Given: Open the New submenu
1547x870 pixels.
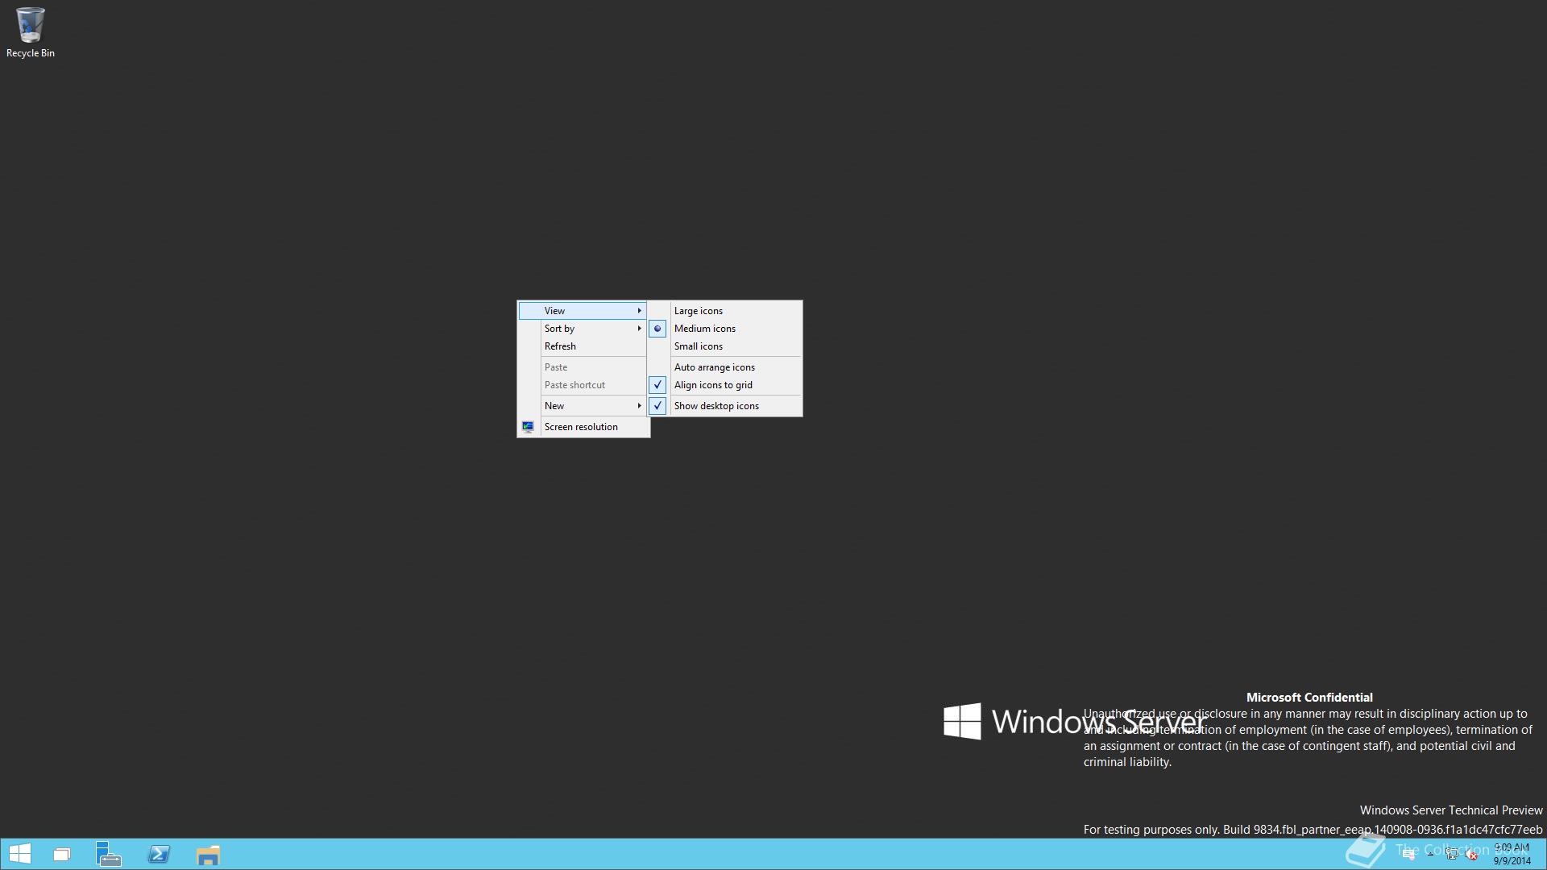Looking at the screenshot, I should pyautogui.click(x=583, y=406).
